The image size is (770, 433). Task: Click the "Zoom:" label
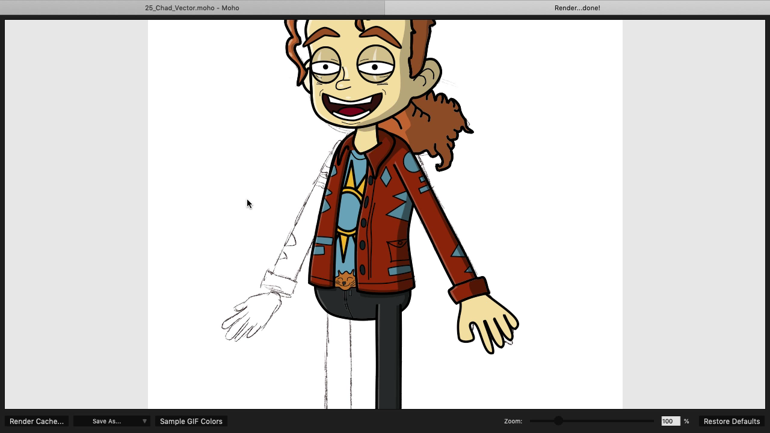[x=514, y=421]
